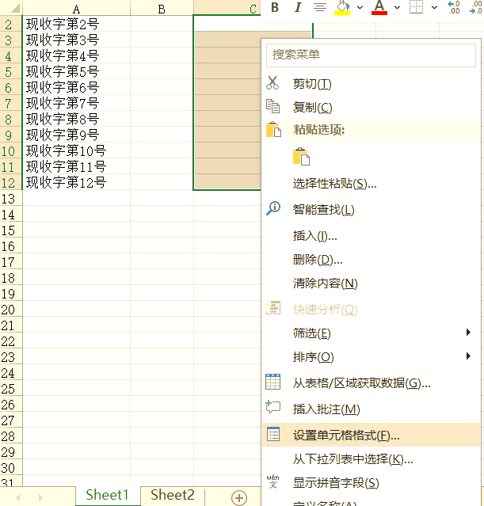Apply yellow fill color bucket
The width and height of the screenshot is (484, 506).
click(x=342, y=7)
